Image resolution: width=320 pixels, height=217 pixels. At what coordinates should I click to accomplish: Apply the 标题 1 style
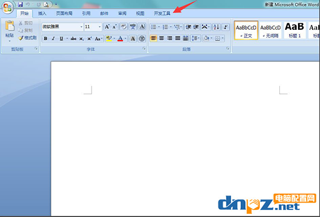(295, 30)
